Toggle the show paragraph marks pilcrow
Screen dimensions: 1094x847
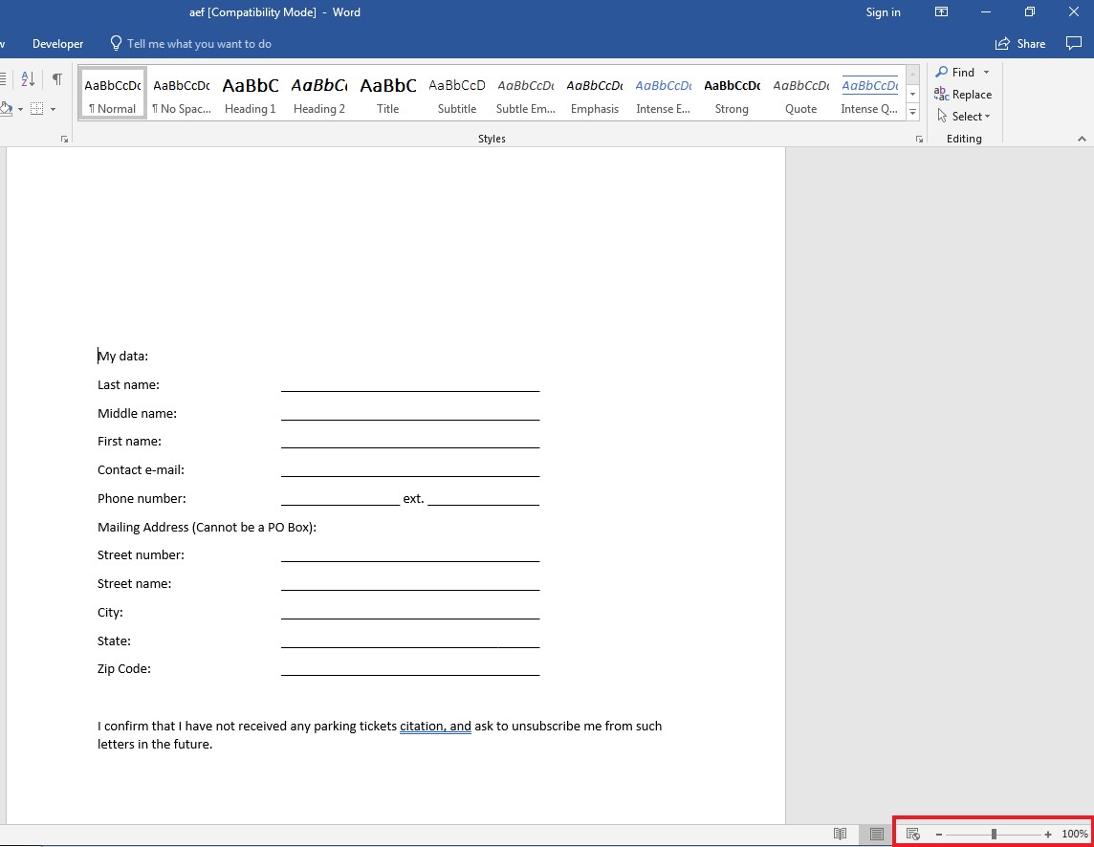[x=57, y=79]
